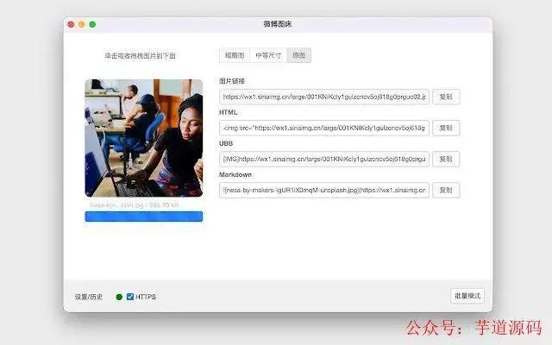The height and width of the screenshot is (345, 552).
Task: Select the 缩略图 thumbnail size tab
Action: point(235,55)
